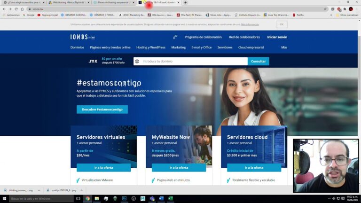Click Iniciar sesión to log in

(277, 37)
